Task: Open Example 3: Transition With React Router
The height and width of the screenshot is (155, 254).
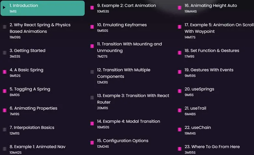Action: click(133, 99)
